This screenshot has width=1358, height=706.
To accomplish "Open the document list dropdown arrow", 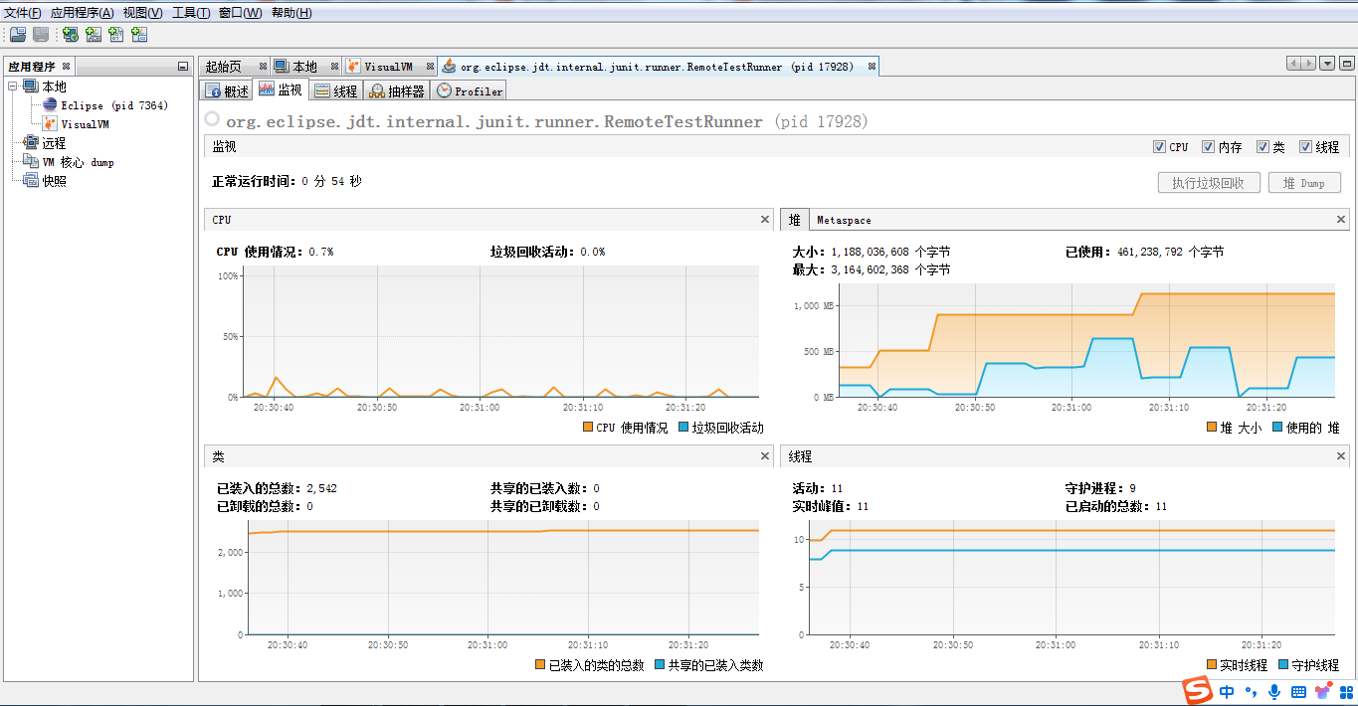I will pos(1327,64).
